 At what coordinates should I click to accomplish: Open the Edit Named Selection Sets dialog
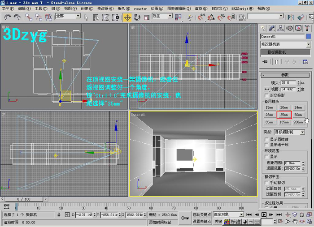pos(242,17)
